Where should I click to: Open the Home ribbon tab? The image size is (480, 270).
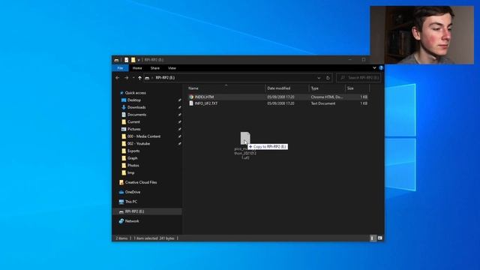tap(137, 68)
